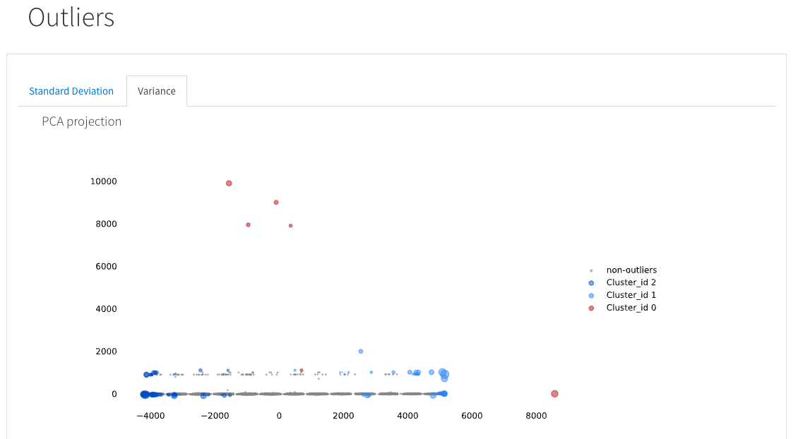Select the gray non-outliers legend marker

pos(590,270)
